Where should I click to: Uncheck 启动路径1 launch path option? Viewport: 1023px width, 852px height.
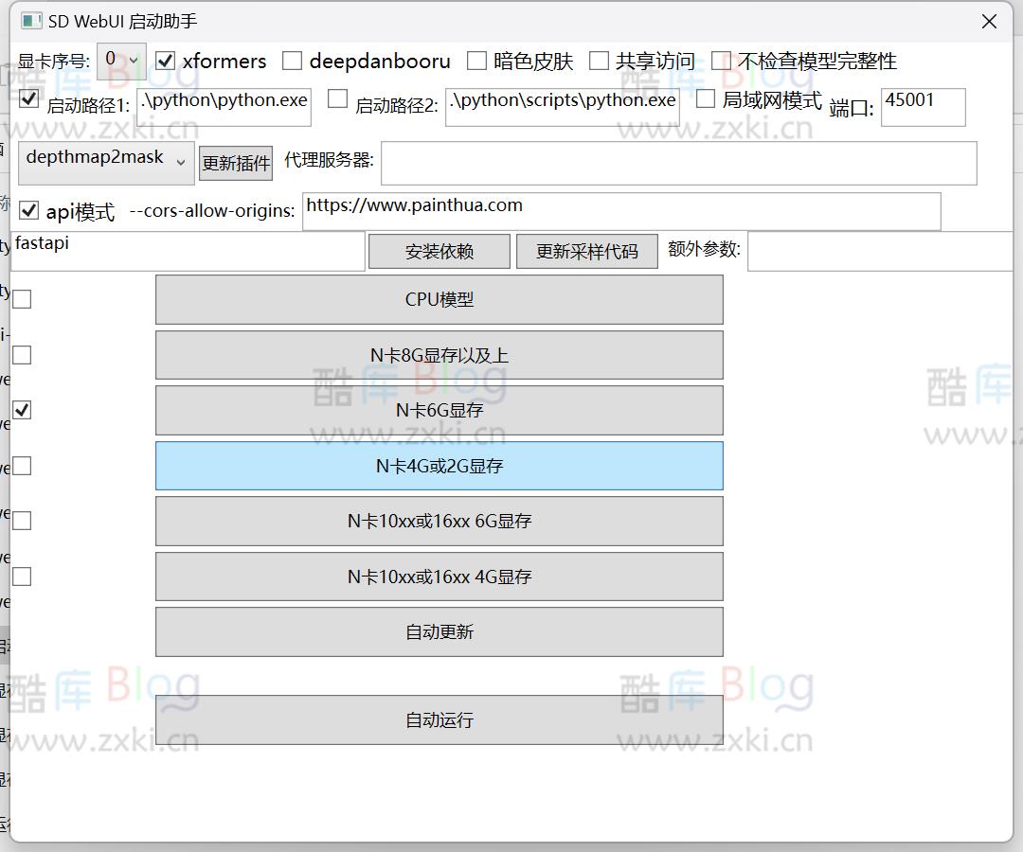[x=28, y=98]
